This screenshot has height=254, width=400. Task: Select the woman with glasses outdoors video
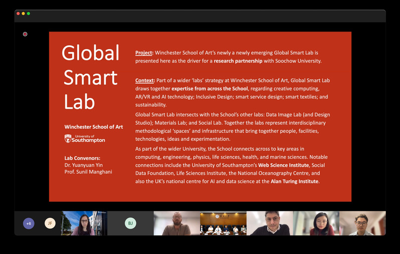(84, 223)
